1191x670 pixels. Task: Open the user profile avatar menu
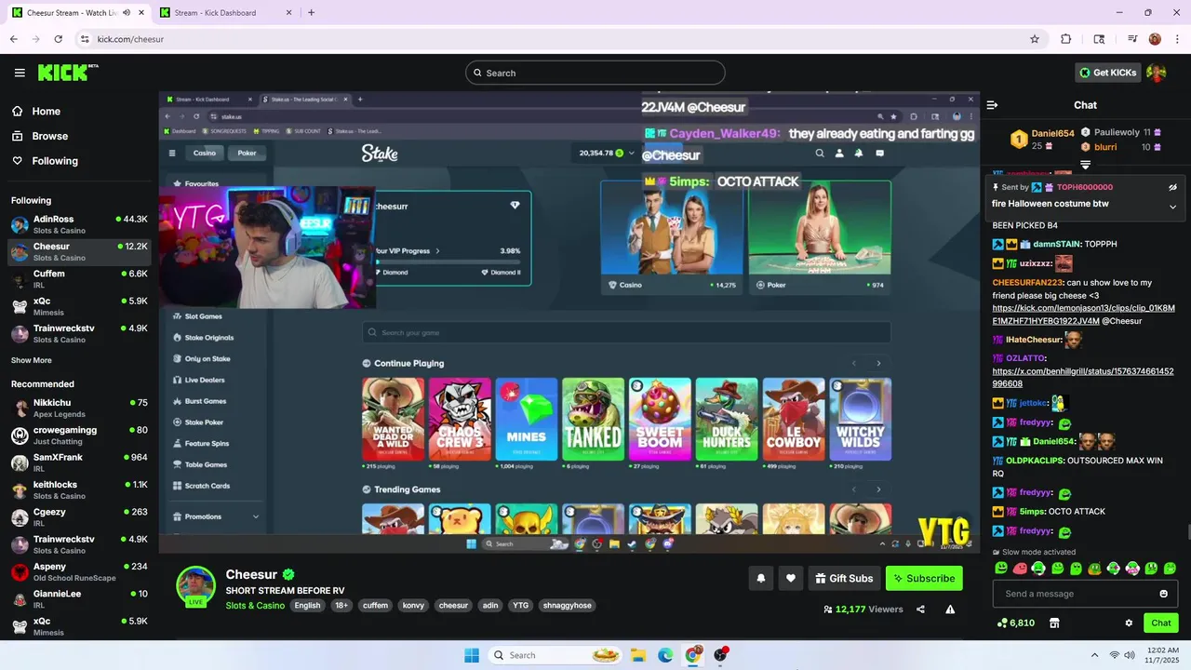[x=1157, y=73]
